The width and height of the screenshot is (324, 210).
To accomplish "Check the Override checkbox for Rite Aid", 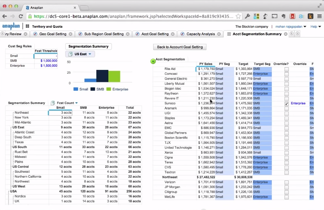I will click(x=286, y=69).
